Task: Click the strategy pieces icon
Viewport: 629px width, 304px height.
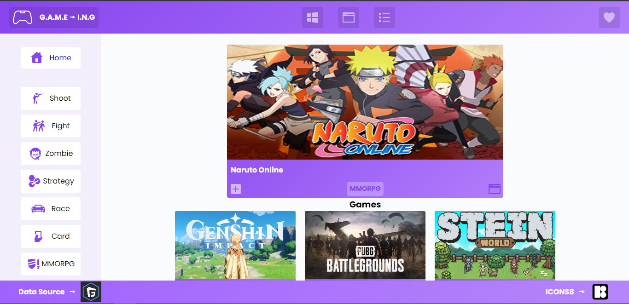Action: (34, 181)
